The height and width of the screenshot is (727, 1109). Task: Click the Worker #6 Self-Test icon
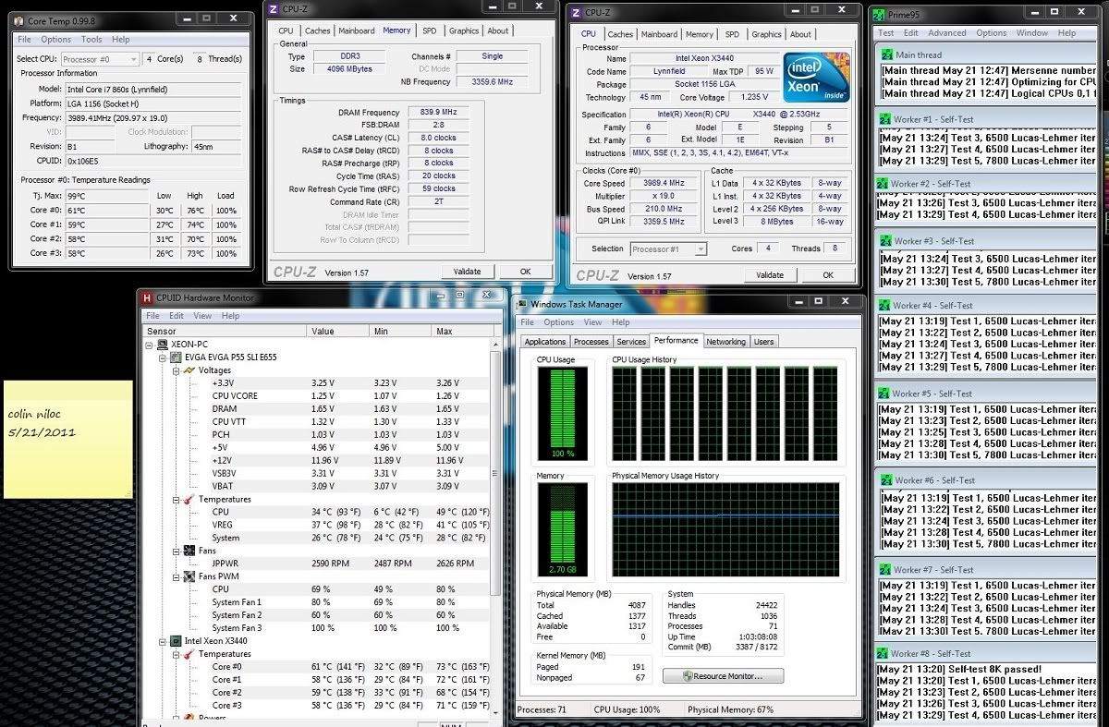[x=885, y=481]
